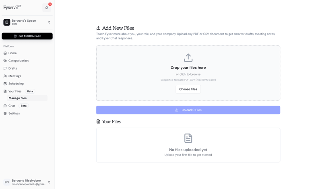Click the Beta badge beside Chat
Screen dimensions: 322x189
tap(24, 106)
